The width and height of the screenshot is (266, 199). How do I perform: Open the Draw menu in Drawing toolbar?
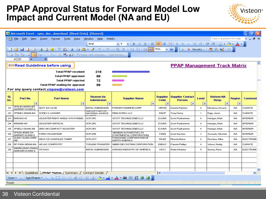12,178
